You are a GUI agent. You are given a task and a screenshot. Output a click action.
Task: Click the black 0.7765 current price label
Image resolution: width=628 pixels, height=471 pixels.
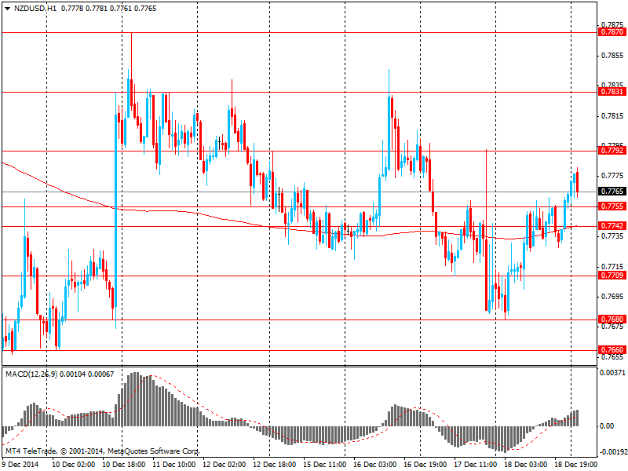[612, 192]
